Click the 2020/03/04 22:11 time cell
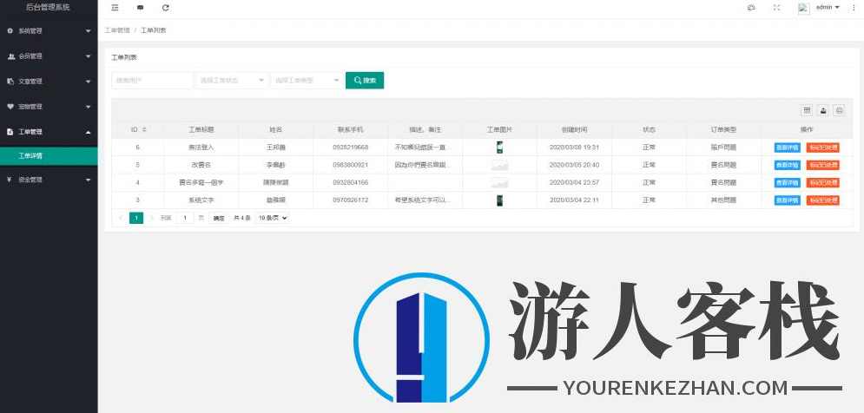864x413 pixels. click(x=574, y=200)
